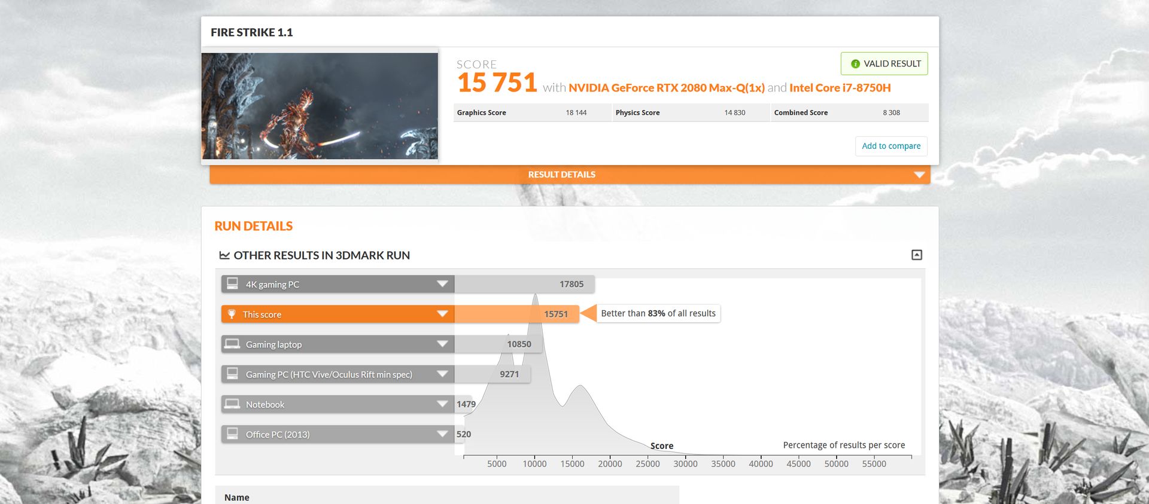Select the Office PC (2013) label

click(278, 435)
